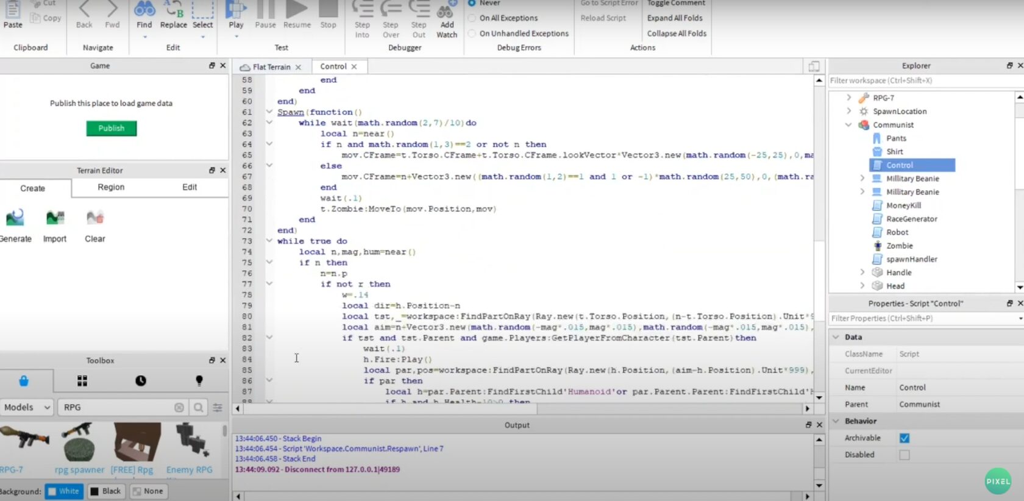Click the Play test button

236,11
